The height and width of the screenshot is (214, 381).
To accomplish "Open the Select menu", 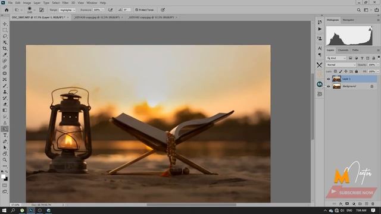I will click(55, 3).
